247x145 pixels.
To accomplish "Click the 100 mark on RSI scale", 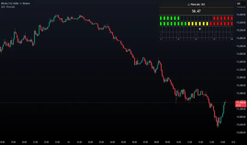I will pos(232,39).
